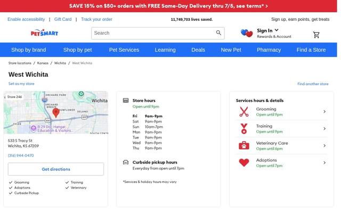Go to Find a Store
Image resolution: width=341 pixels, height=213 pixels.
point(311,50)
